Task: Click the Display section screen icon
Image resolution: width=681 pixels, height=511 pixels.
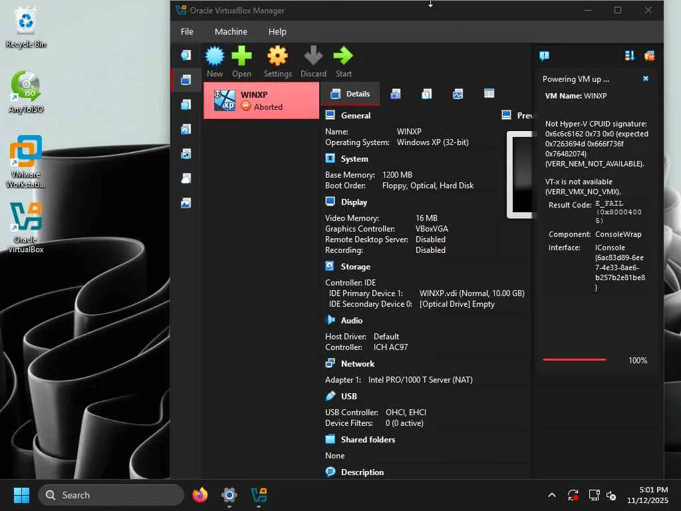Action: (x=330, y=201)
